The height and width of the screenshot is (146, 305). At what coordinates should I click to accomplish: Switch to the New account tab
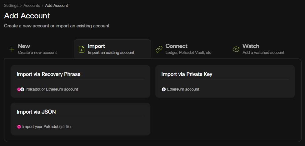click(x=24, y=46)
